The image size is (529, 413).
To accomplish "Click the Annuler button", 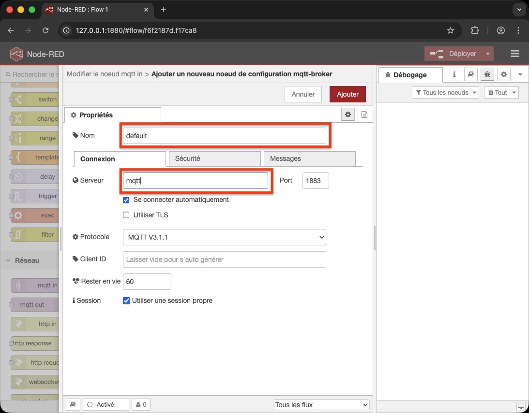I will click(x=303, y=94).
